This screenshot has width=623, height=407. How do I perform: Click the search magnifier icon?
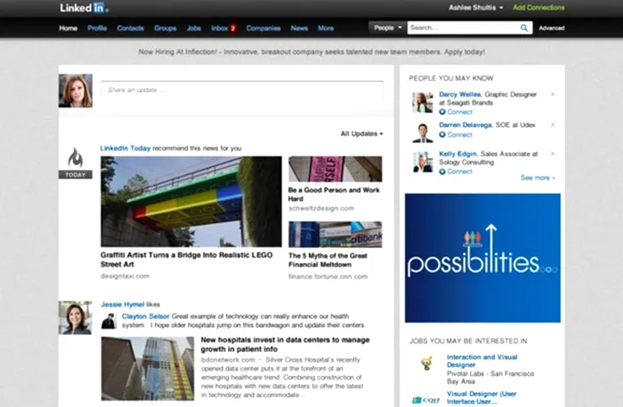pos(524,28)
